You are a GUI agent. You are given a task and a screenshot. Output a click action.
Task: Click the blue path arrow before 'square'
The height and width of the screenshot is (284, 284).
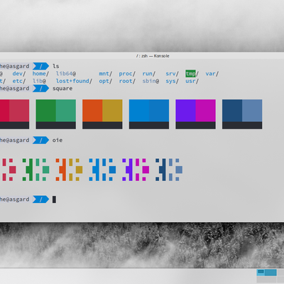point(40,89)
